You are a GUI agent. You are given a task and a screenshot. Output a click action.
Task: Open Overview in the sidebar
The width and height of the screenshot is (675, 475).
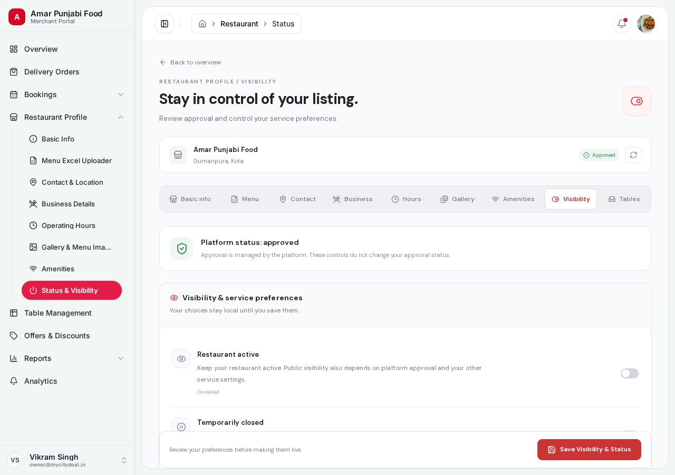click(67, 49)
